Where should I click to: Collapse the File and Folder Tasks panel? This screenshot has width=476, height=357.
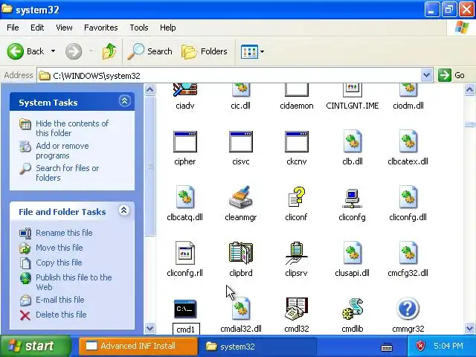click(x=124, y=210)
